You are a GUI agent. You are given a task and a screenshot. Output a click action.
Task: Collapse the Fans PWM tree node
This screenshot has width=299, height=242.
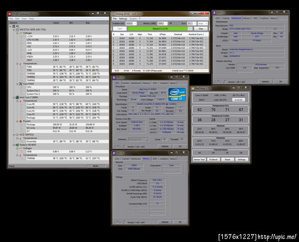pos(17,84)
